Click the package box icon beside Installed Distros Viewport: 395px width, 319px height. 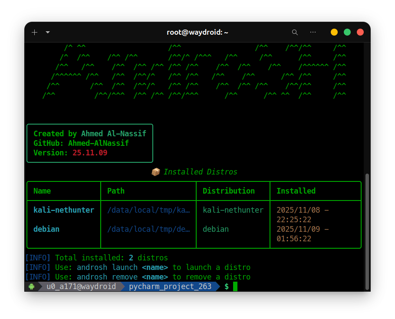click(156, 171)
